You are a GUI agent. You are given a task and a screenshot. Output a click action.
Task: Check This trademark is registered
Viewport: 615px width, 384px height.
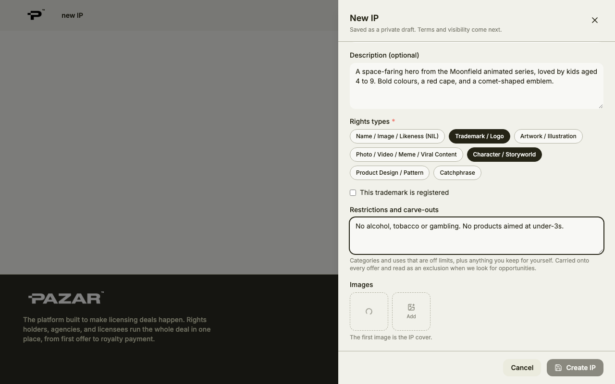353,193
